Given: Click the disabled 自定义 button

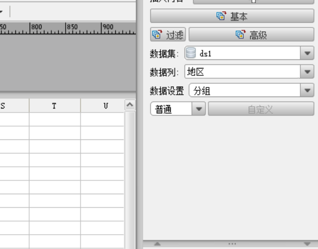Looking at the screenshot, I should click(x=261, y=109).
